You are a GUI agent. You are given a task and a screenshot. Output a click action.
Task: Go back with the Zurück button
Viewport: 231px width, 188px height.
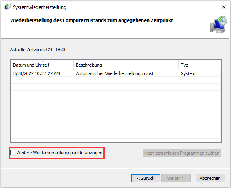[145, 178]
